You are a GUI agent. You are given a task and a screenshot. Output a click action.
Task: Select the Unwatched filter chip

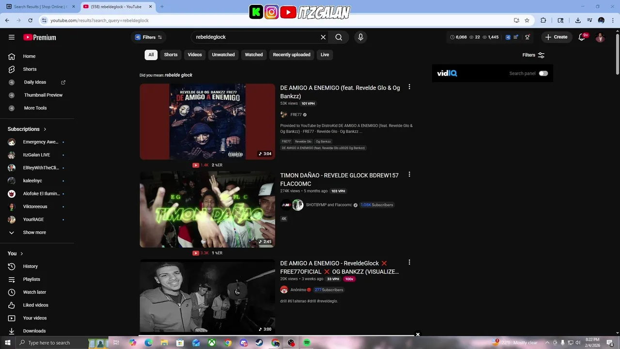coord(223,55)
